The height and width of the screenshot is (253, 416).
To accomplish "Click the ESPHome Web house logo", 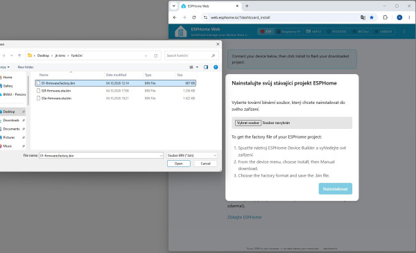I will (181, 31).
